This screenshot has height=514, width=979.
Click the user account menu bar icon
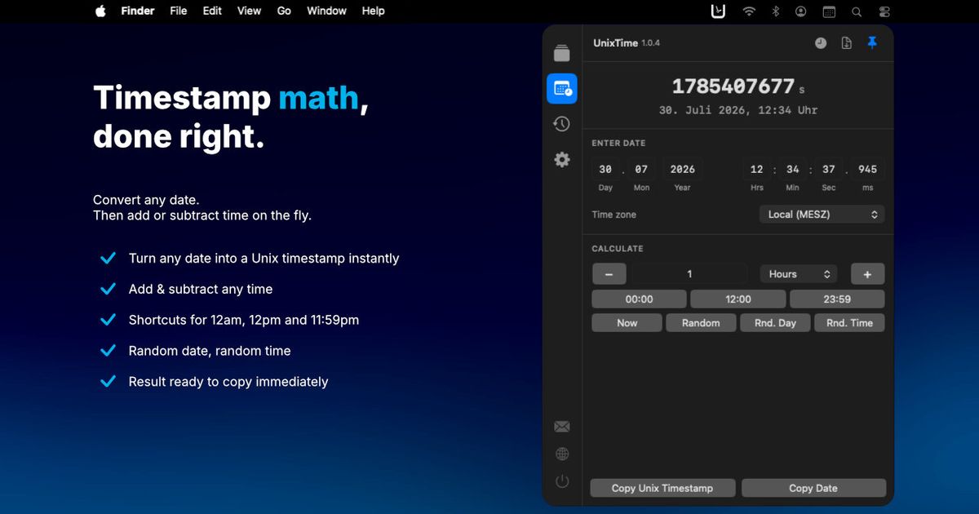tap(801, 11)
